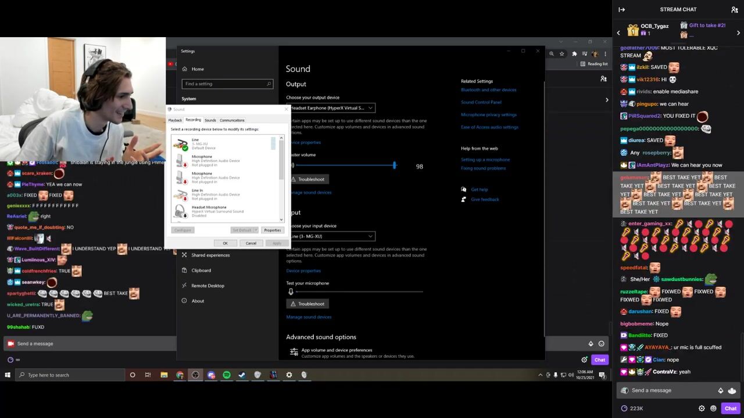Open Microphone privacy settings link
744x418 pixels.
tap(488, 115)
